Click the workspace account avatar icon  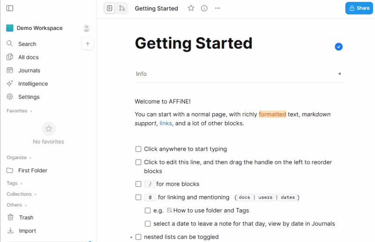[x=86, y=28]
